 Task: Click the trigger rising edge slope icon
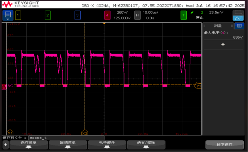(x=192, y=13)
